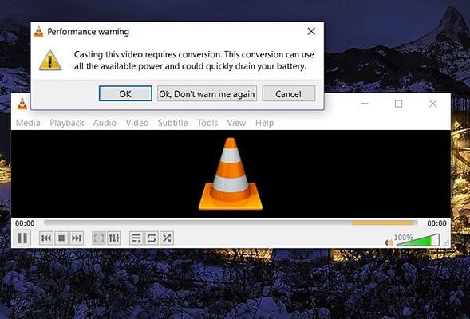Click the VLC cone icon in dialog title
The width and height of the screenshot is (470, 319).
tap(38, 31)
